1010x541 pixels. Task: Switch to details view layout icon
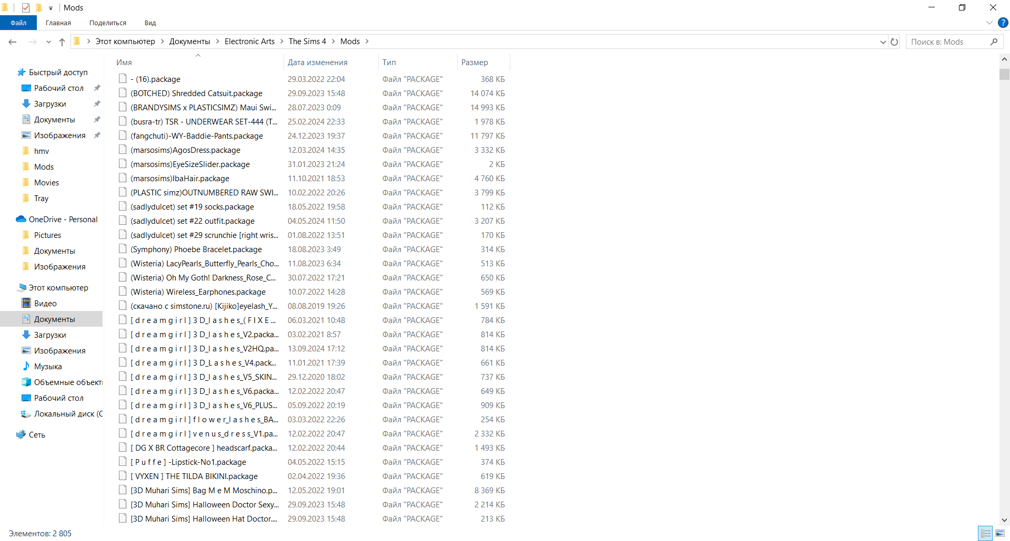986,533
